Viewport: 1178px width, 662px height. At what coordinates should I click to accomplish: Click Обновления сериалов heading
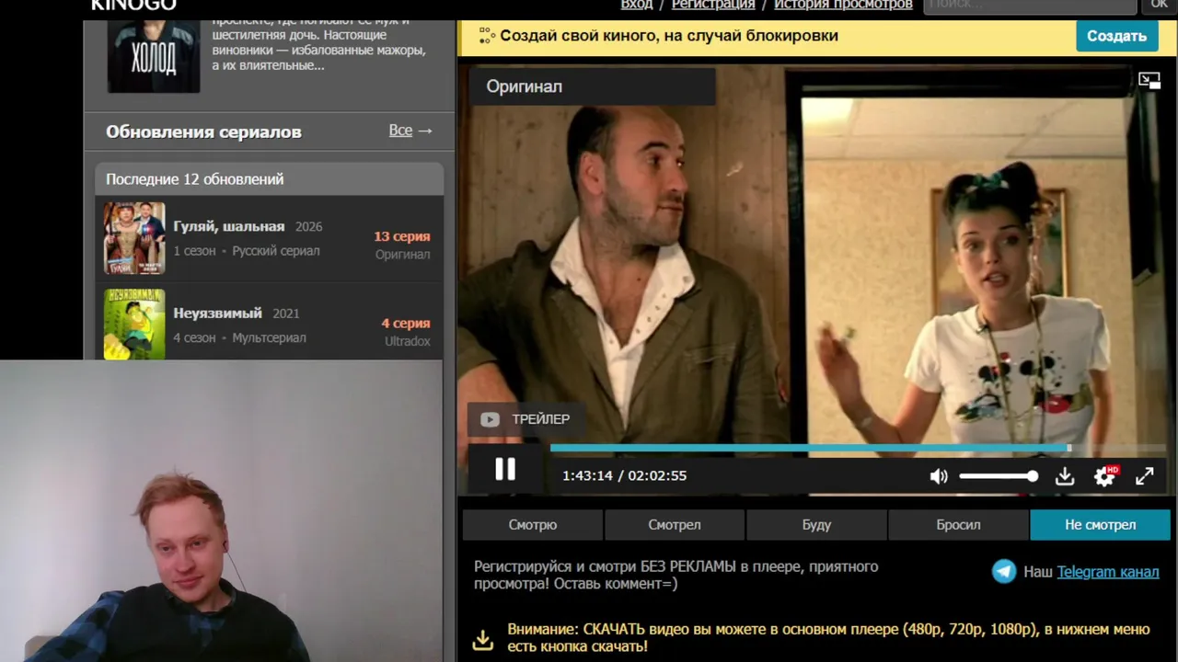[x=203, y=131]
